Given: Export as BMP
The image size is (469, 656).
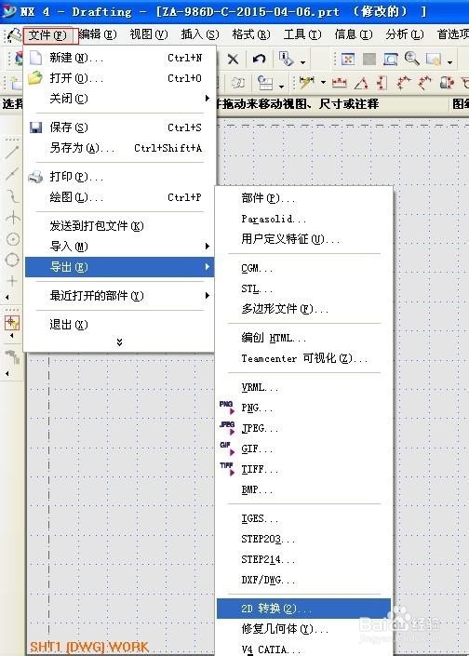Looking at the screenshot, I should 304,489.
